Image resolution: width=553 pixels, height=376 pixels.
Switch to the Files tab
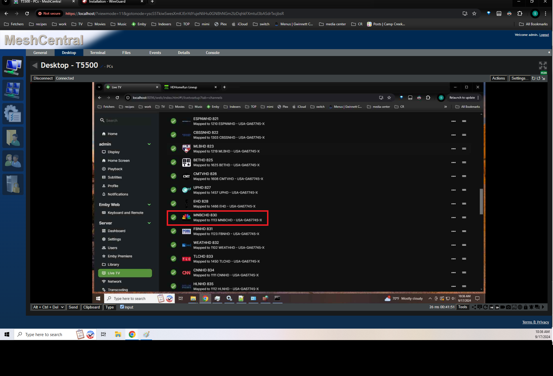click(126, 53)
